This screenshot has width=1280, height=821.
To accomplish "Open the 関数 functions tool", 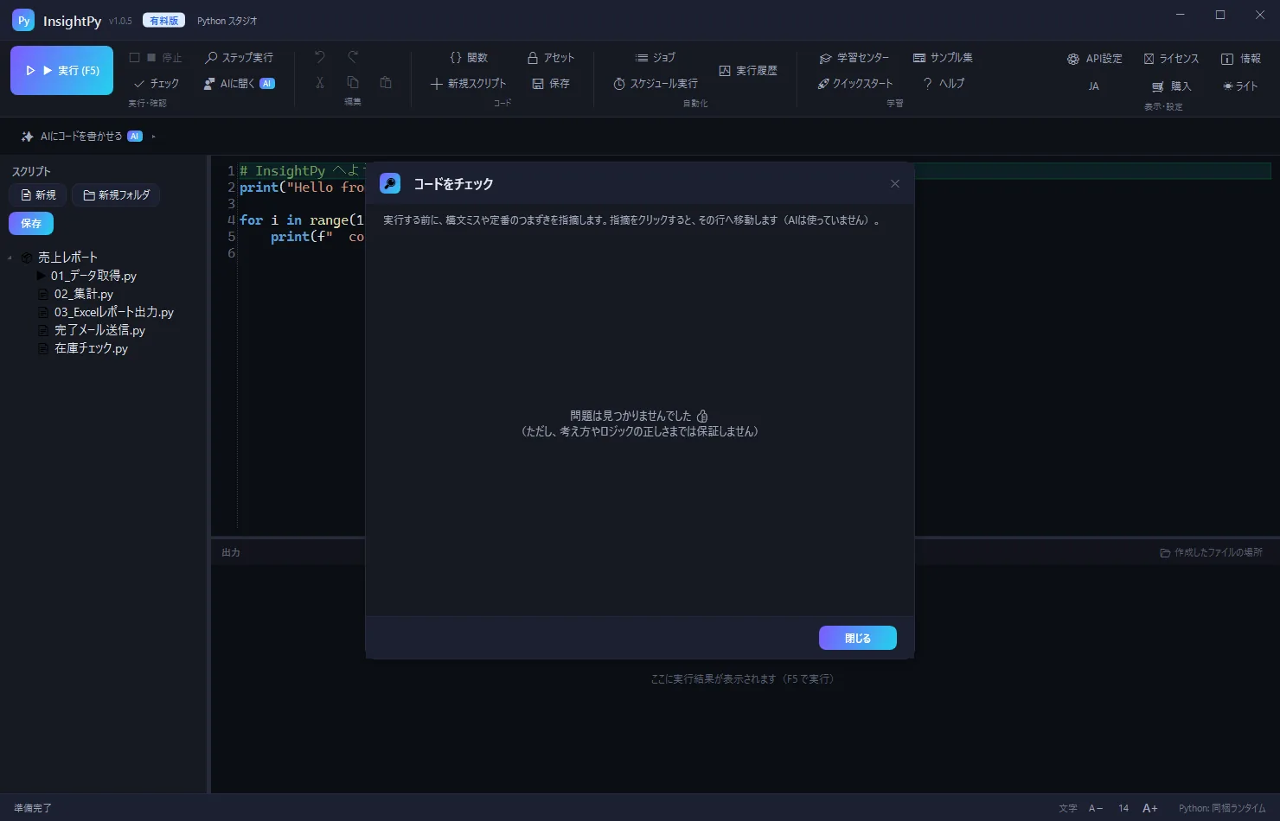I will click(469, 58).
